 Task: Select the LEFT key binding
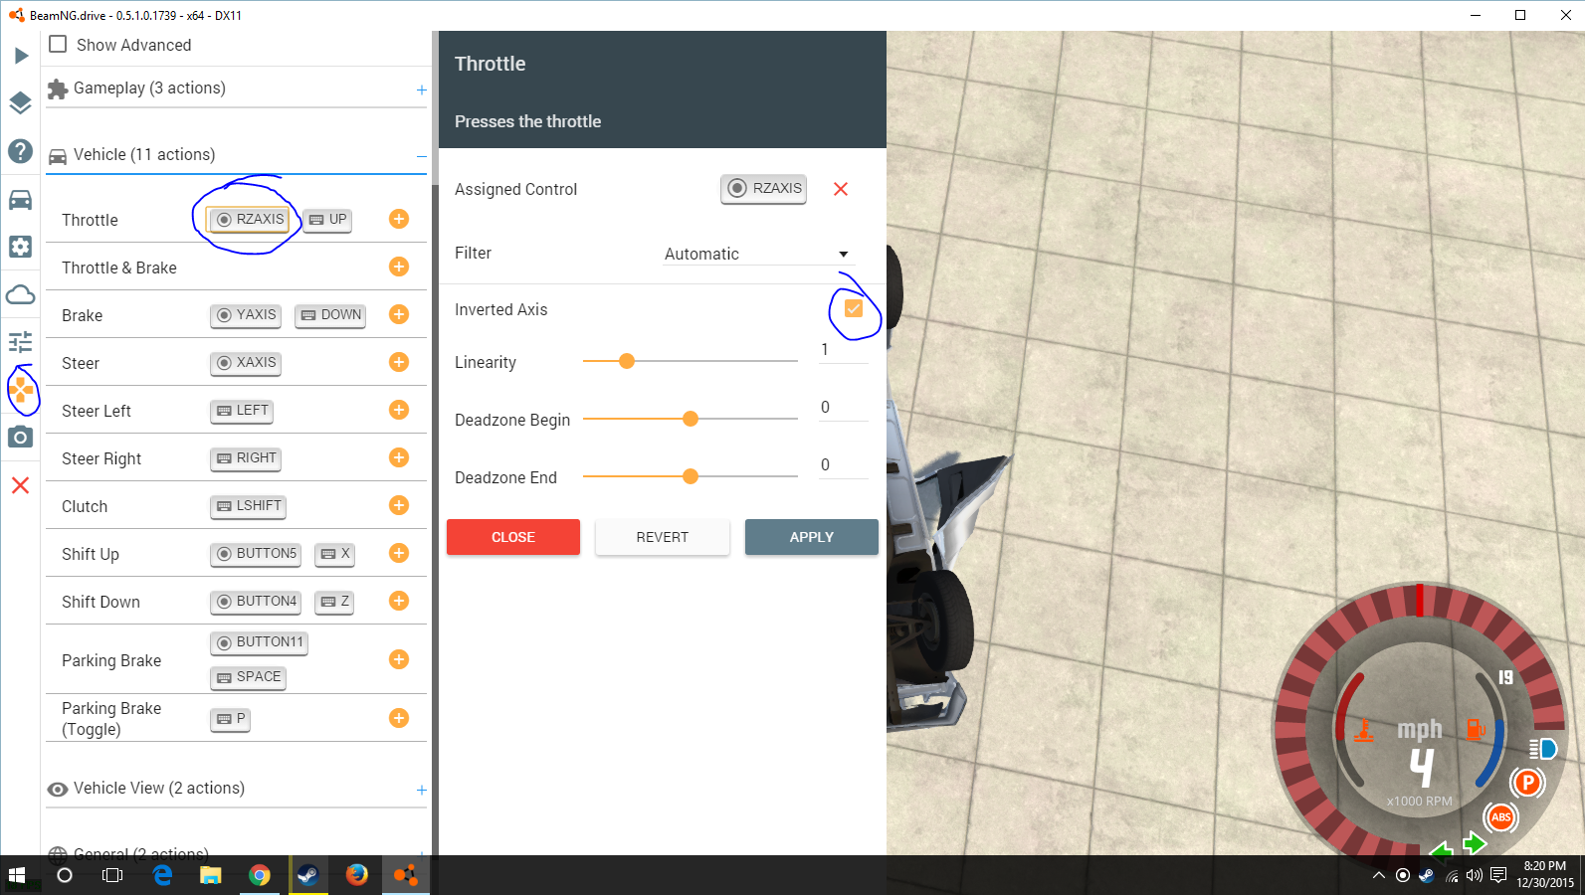click(242, 411)
